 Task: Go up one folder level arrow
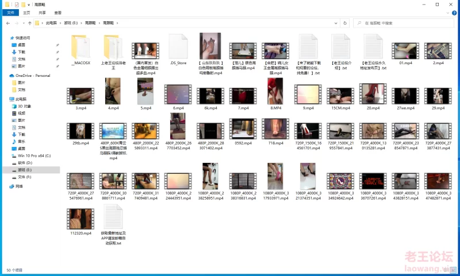point(30,23)
